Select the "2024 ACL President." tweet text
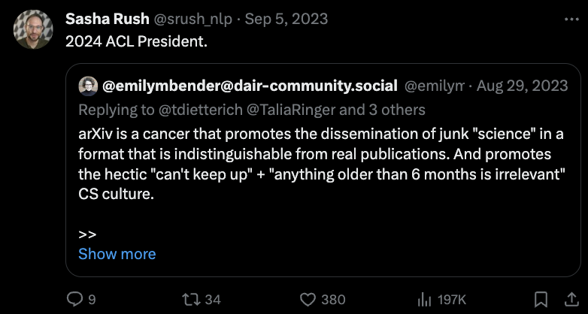The height and width of the screenshot is (314, 588). pyautogui.click(x=136, y=41)
